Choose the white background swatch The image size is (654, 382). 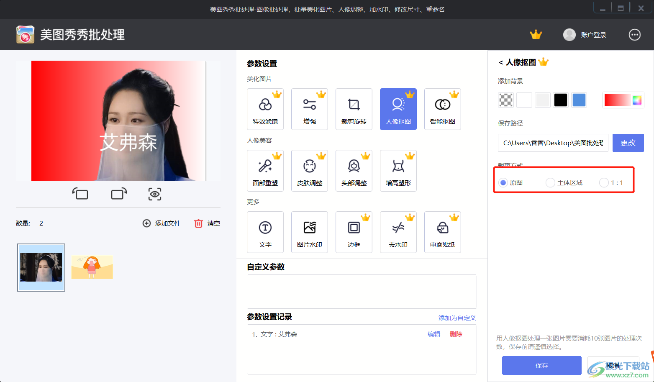[524, 100]
